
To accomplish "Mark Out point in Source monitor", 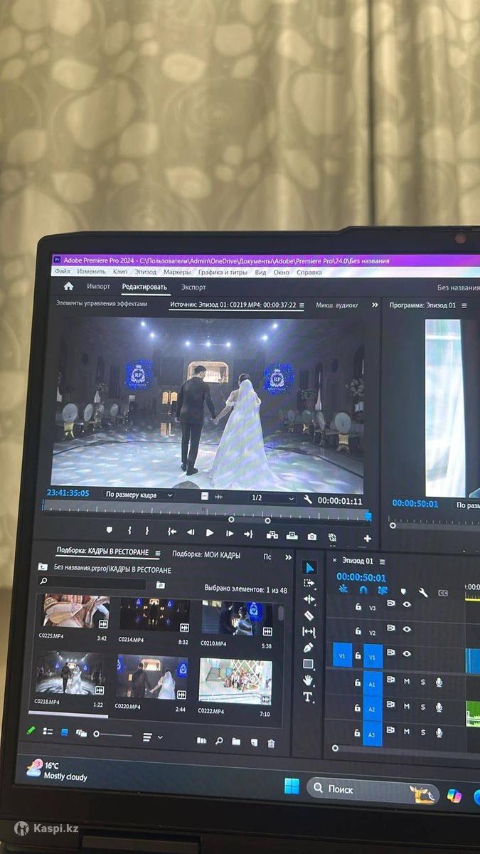I will click(147, 532).
